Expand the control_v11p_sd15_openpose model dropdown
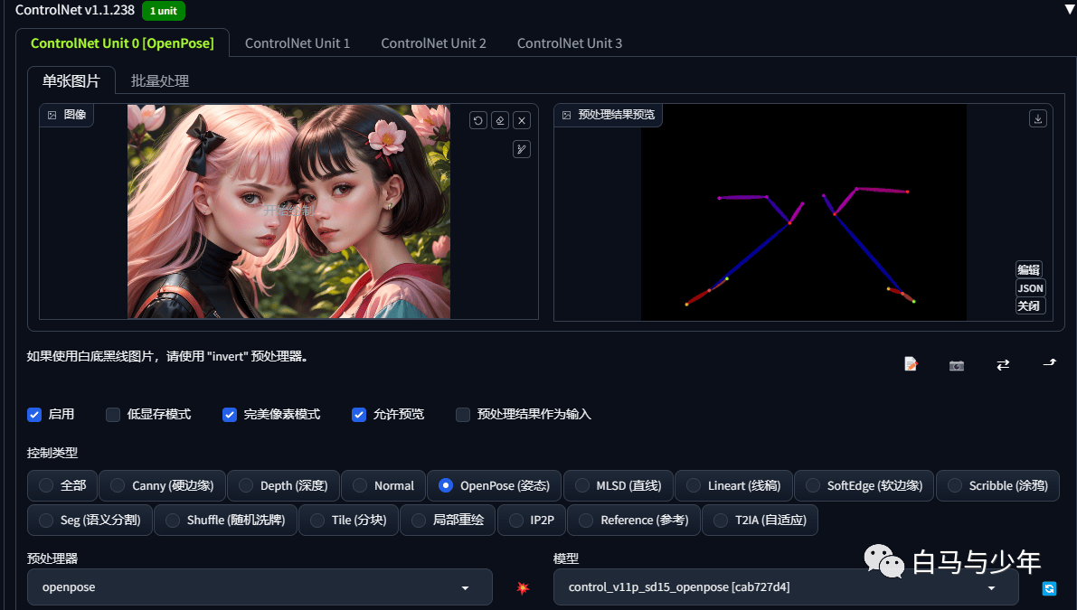Screen dimensions: 1077x610 786,587
